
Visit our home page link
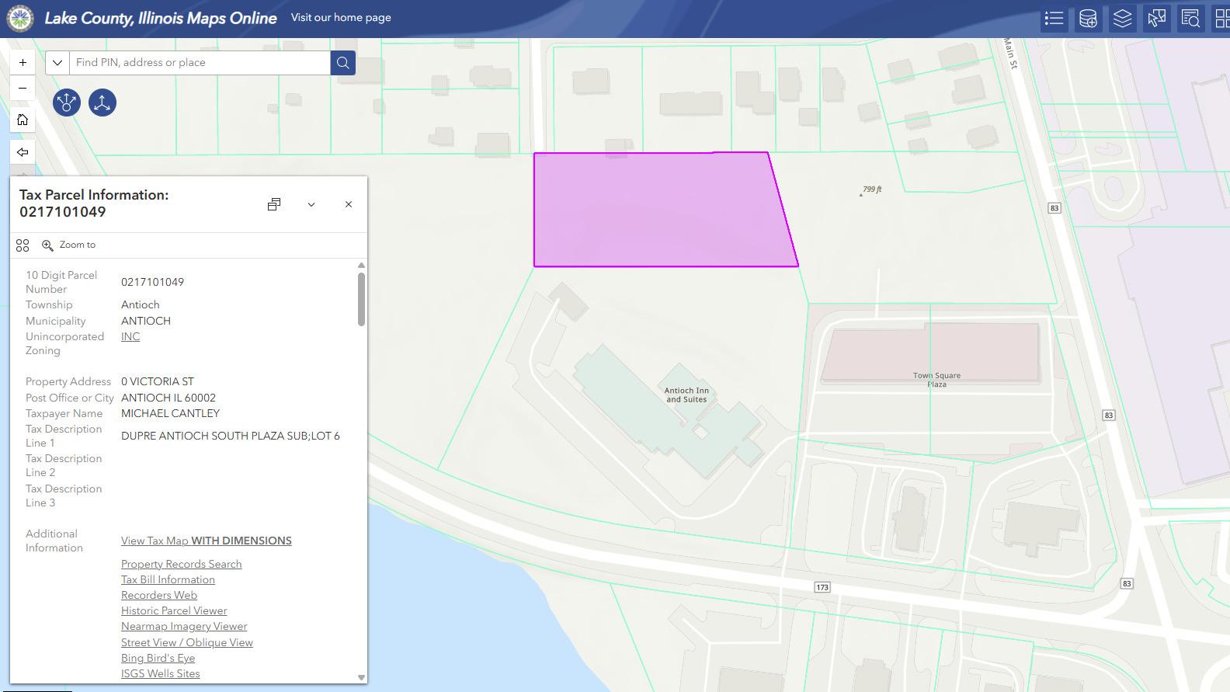[341, 17]
